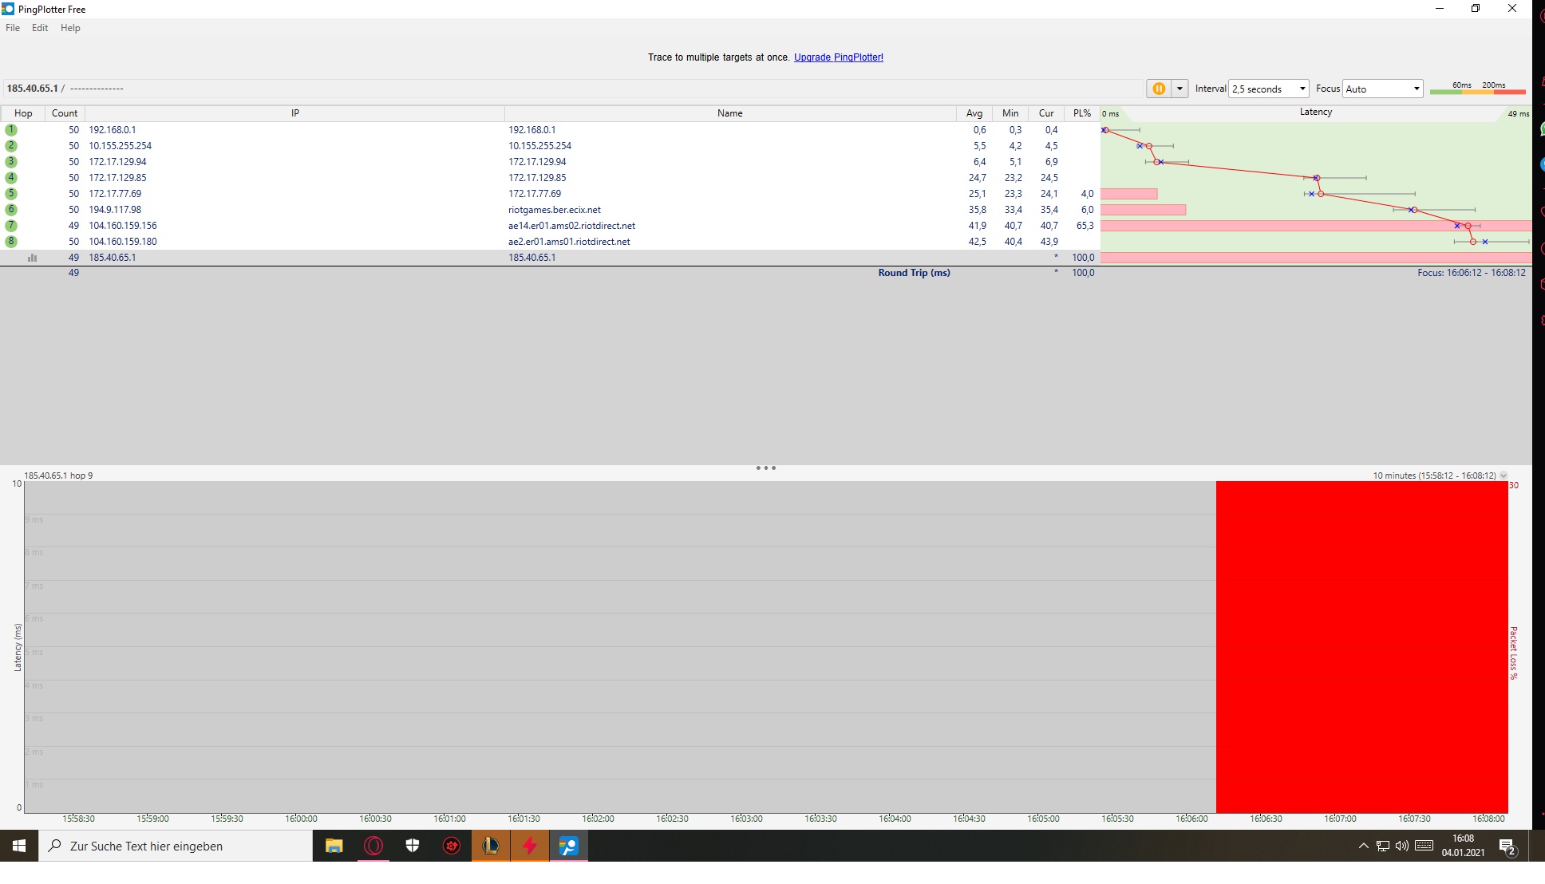Open the Help menu
The width and height of the screenshot is (1545, 884).
(x=70, y=28)
